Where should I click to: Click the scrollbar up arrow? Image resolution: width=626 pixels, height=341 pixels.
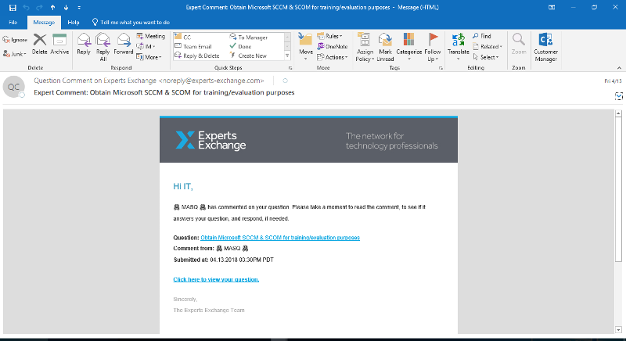point(618,113)
